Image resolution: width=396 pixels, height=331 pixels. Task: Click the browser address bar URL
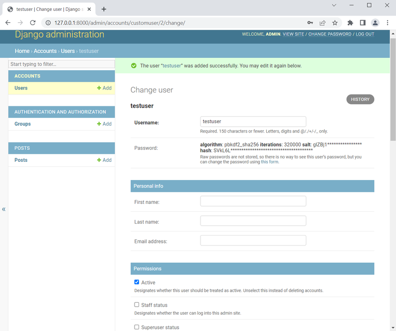[120, 23]
